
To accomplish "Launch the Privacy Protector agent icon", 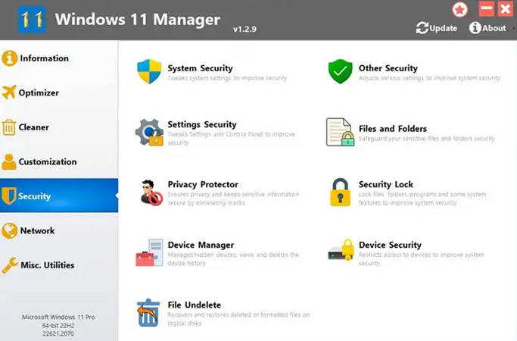I will click(x=151, y=192).
